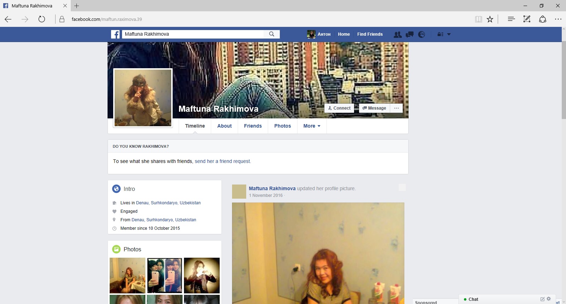
Task: Click the Message button
Action: pyautogui.click(x=374, y=108)
